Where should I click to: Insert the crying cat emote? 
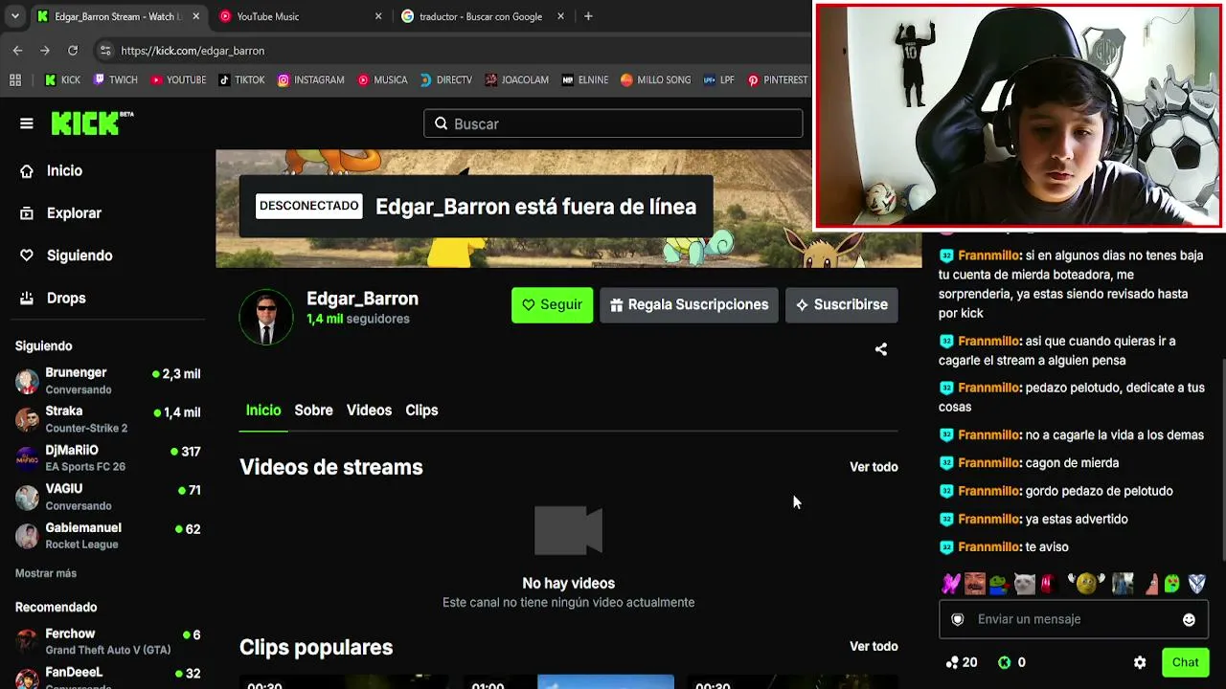coord(1024,583)
